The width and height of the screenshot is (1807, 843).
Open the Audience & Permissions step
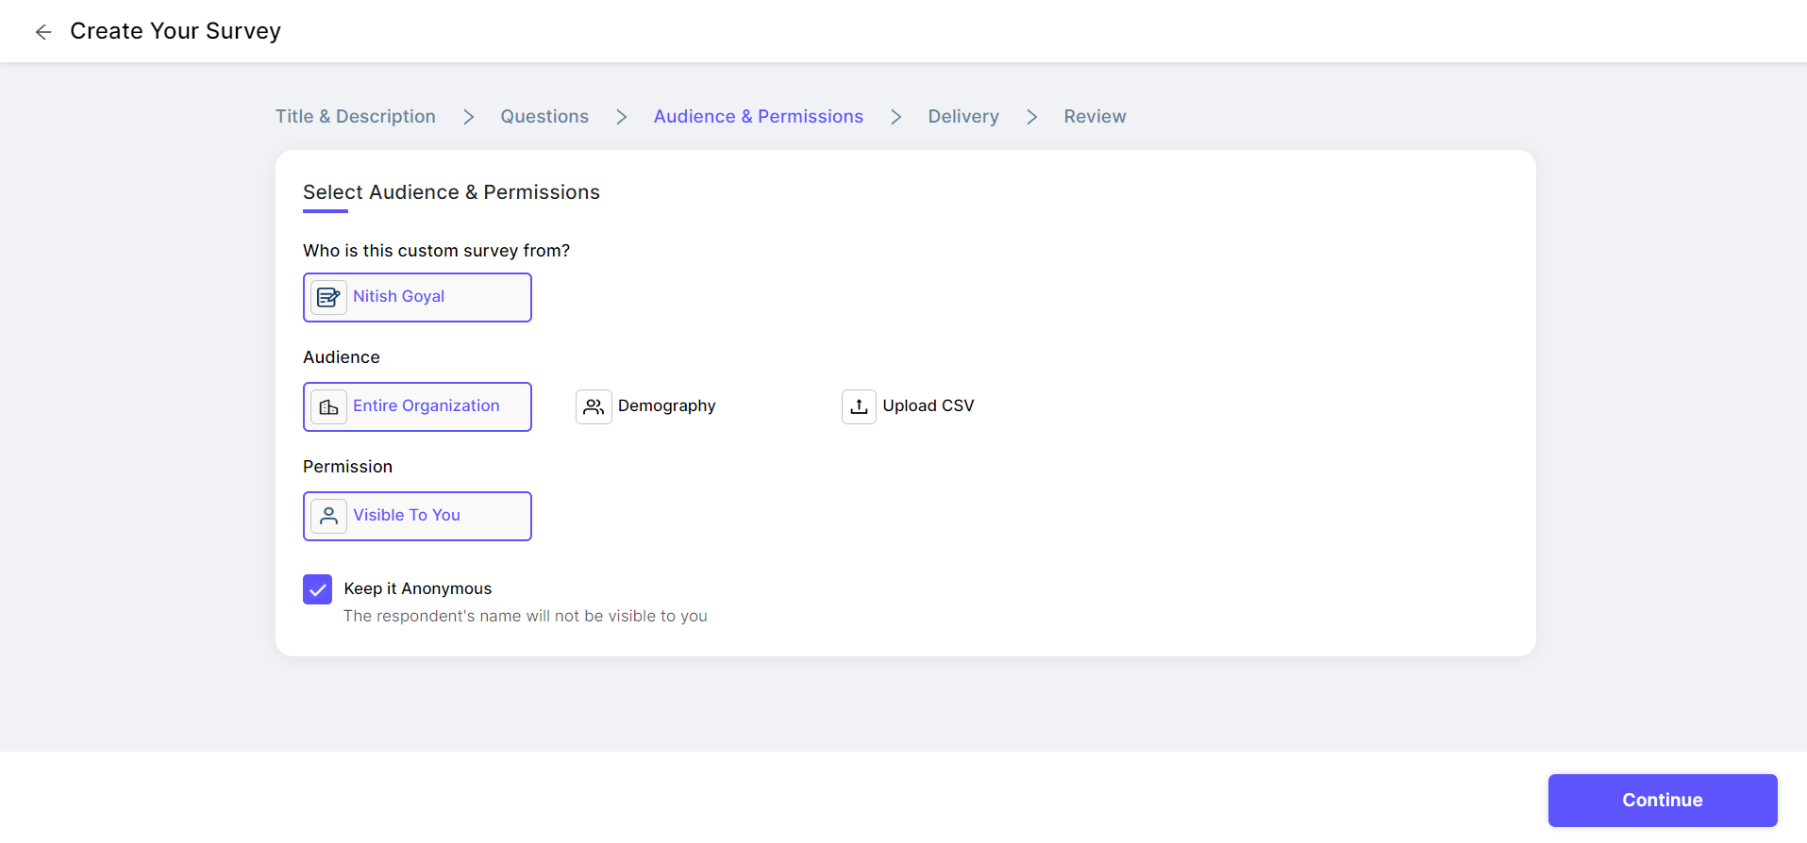pyautogui.click(x=758, y=117)
